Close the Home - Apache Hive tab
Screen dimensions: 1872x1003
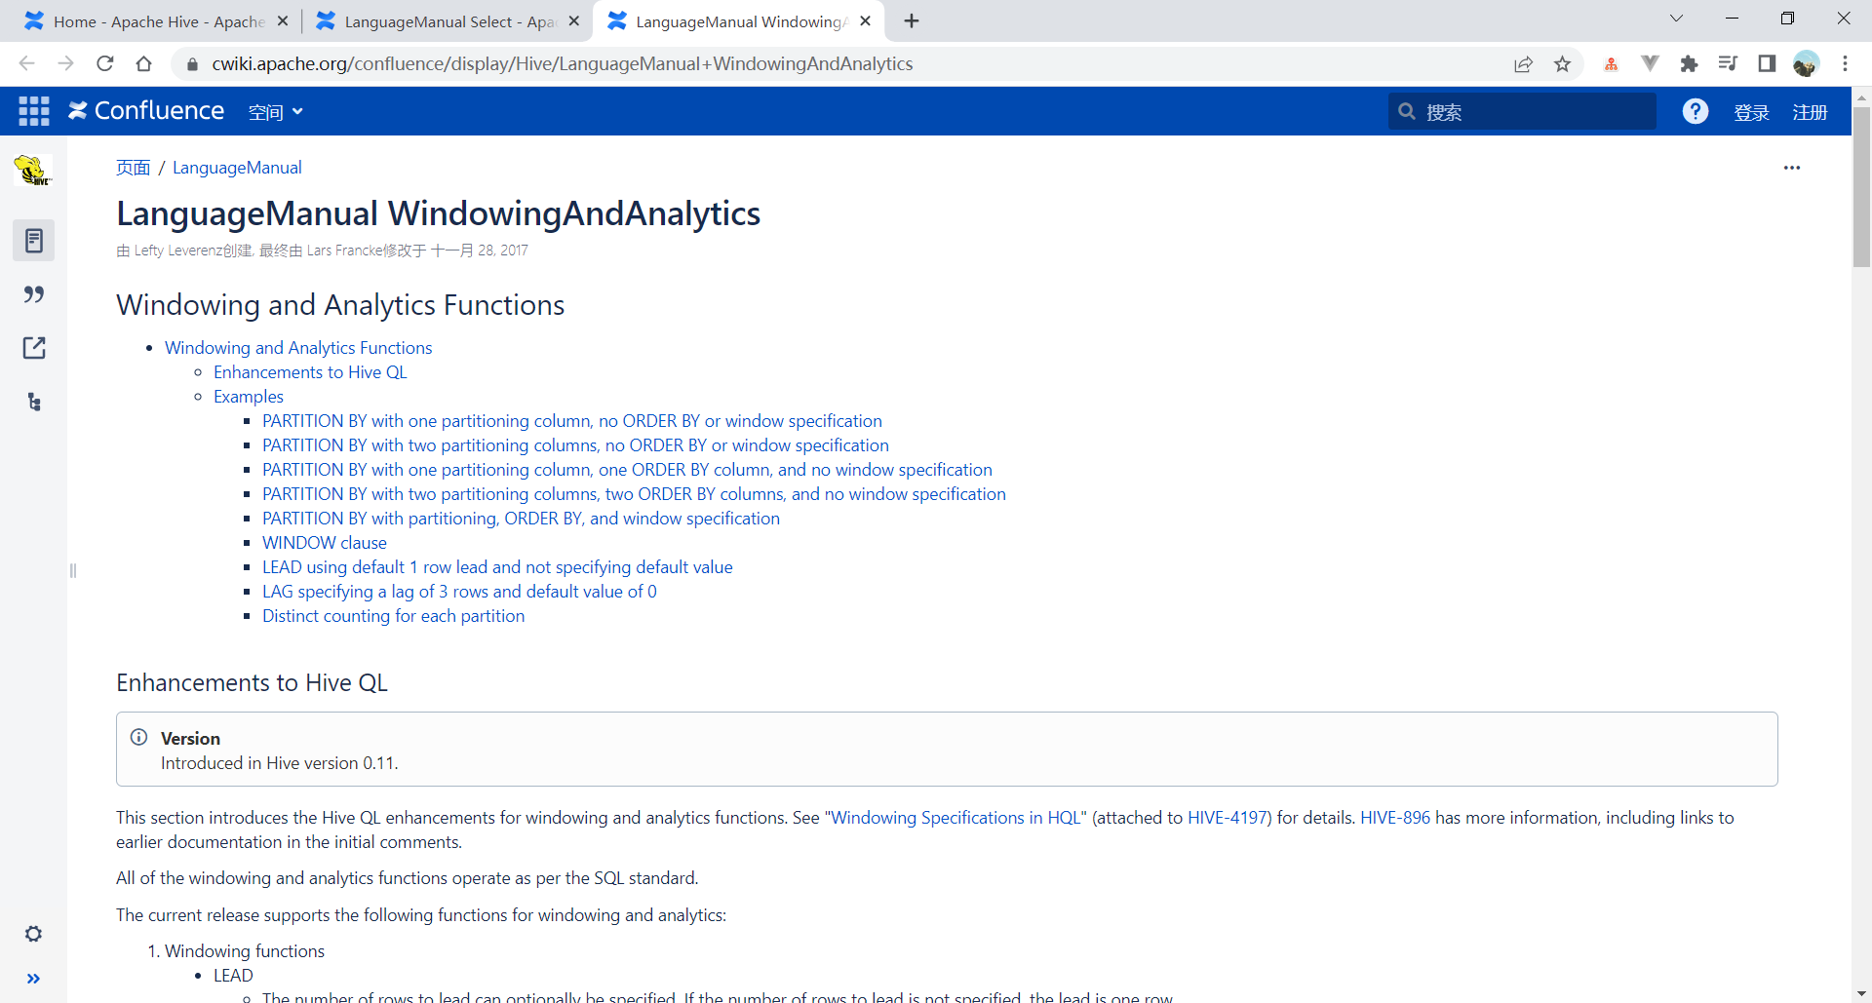(283, 20)
